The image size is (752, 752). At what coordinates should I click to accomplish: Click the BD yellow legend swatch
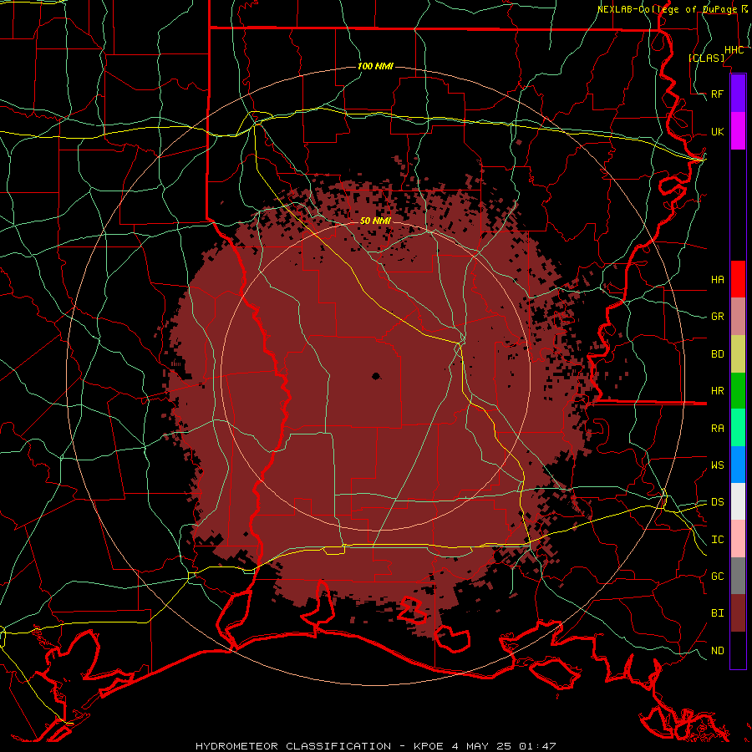click(738, 354)
